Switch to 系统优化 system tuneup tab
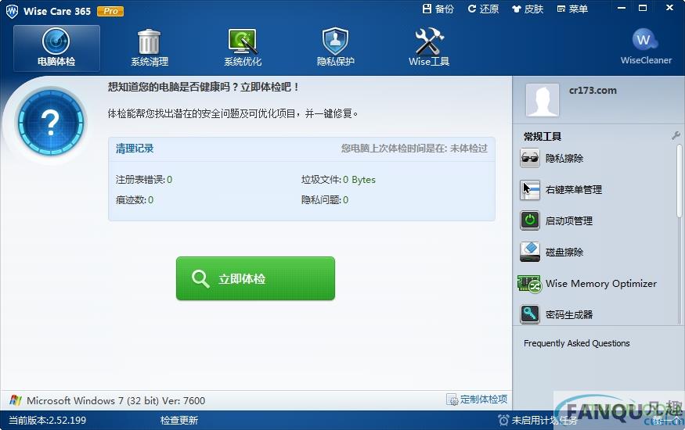Image resolution: width=685 pixels, height=430 pixels. click(243, 48)
